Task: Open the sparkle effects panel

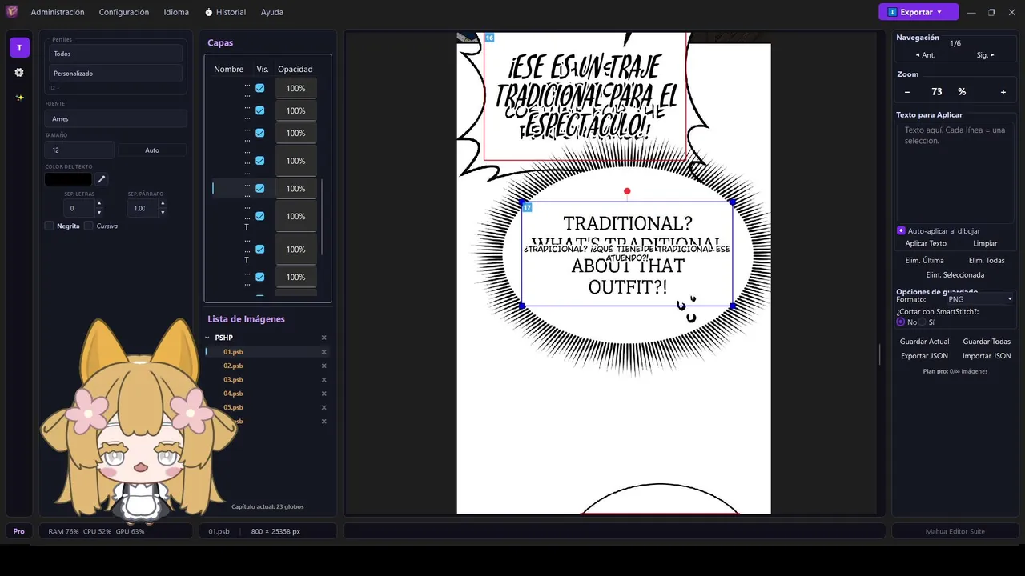Action: [x=19, y=98]
